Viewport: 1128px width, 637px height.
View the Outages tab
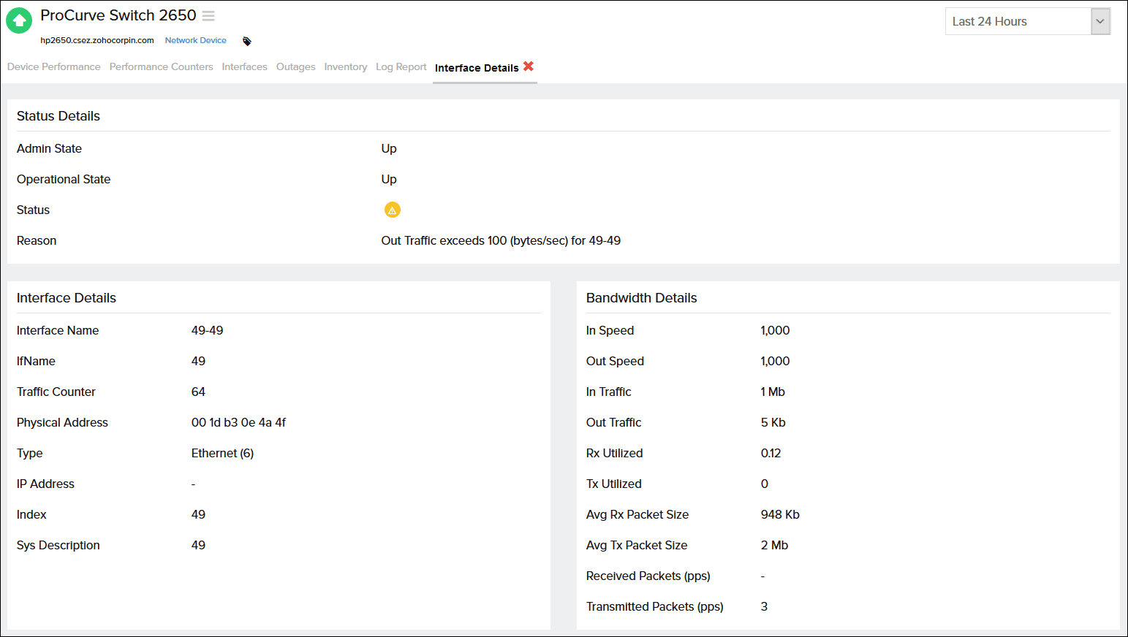tap(296, 67)
